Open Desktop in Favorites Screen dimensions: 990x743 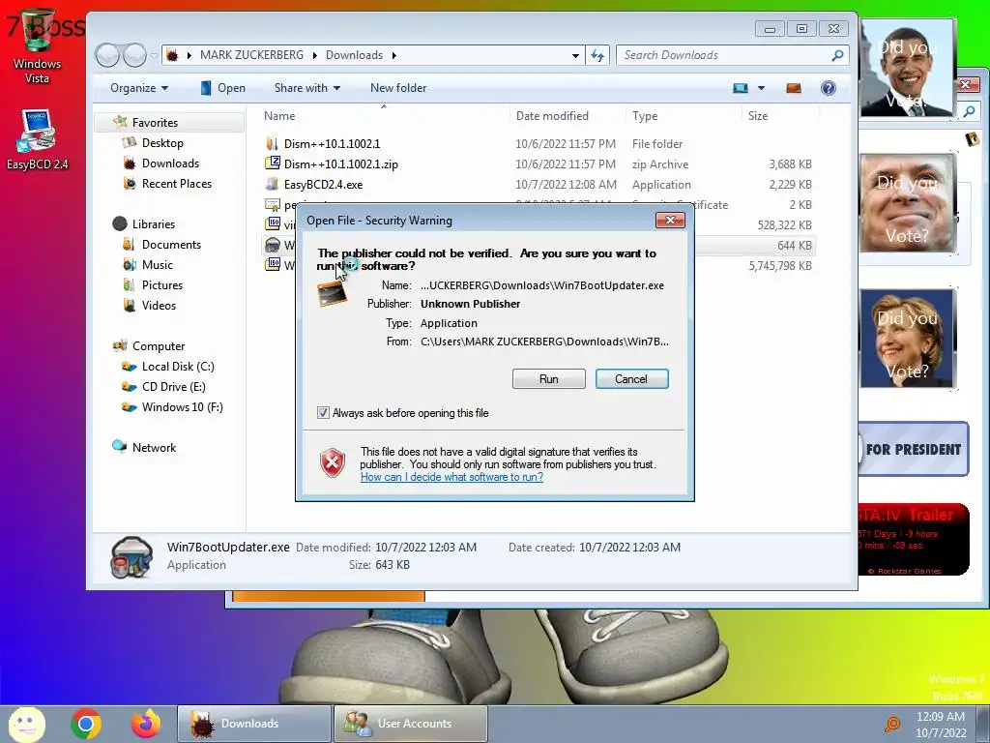[162, 143]
